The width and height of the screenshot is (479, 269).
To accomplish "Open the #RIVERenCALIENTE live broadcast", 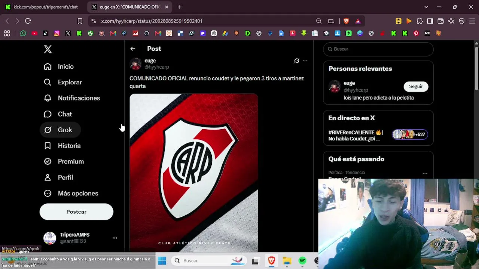I will coord(356,136).
